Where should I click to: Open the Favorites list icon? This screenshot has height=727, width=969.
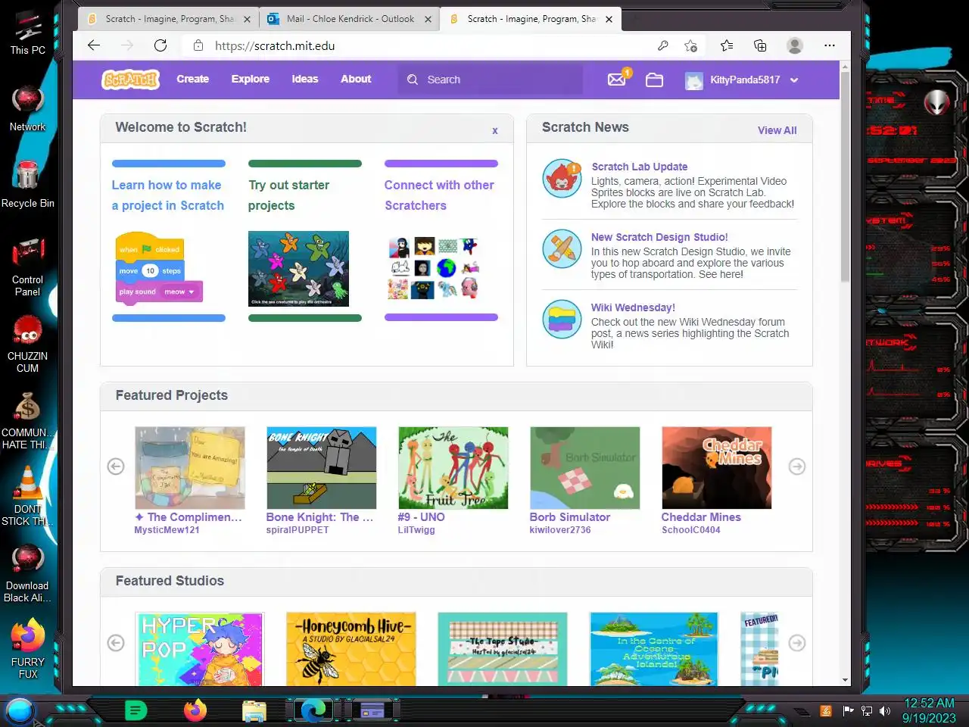tap(727, 45)
